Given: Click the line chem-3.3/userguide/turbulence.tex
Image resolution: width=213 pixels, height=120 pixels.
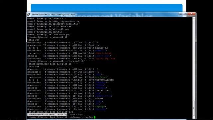Looking at the screenshot, I should [x=49, y=27].
